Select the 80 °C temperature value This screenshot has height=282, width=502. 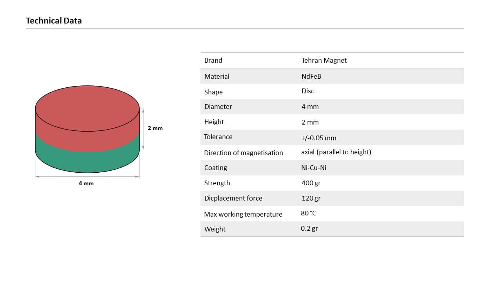pyautogui.click(x=308, y=213)
